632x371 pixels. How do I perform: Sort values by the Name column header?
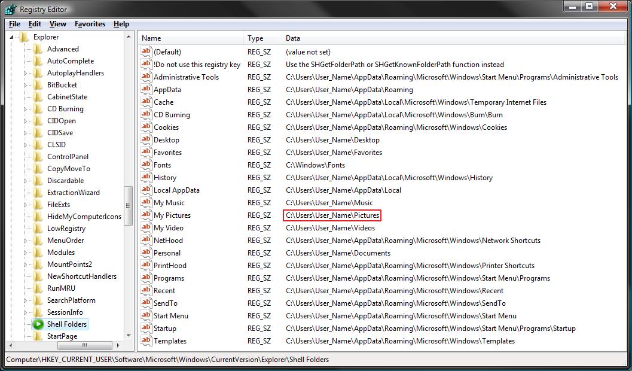point(191,38)
